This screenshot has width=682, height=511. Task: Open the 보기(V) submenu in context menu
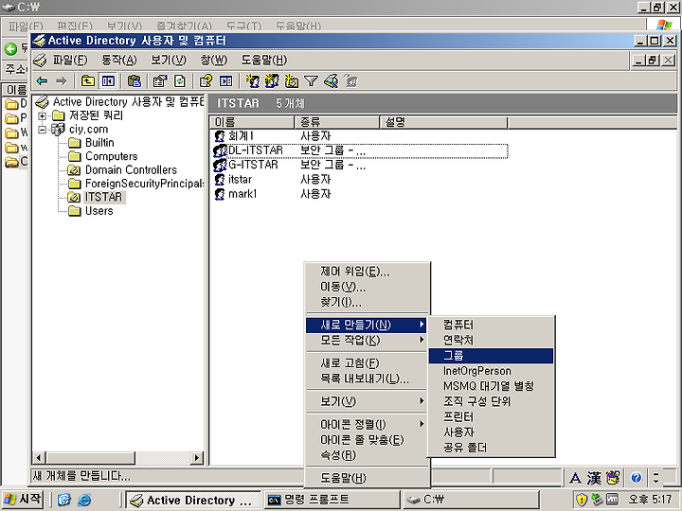click(367, 401)
